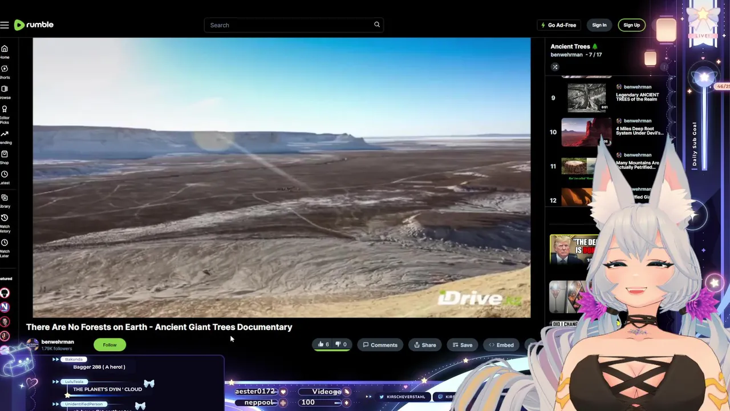This screenshot has width=730, height=411.
Task: Open Home in the sidebar
Action: [5, 51]
